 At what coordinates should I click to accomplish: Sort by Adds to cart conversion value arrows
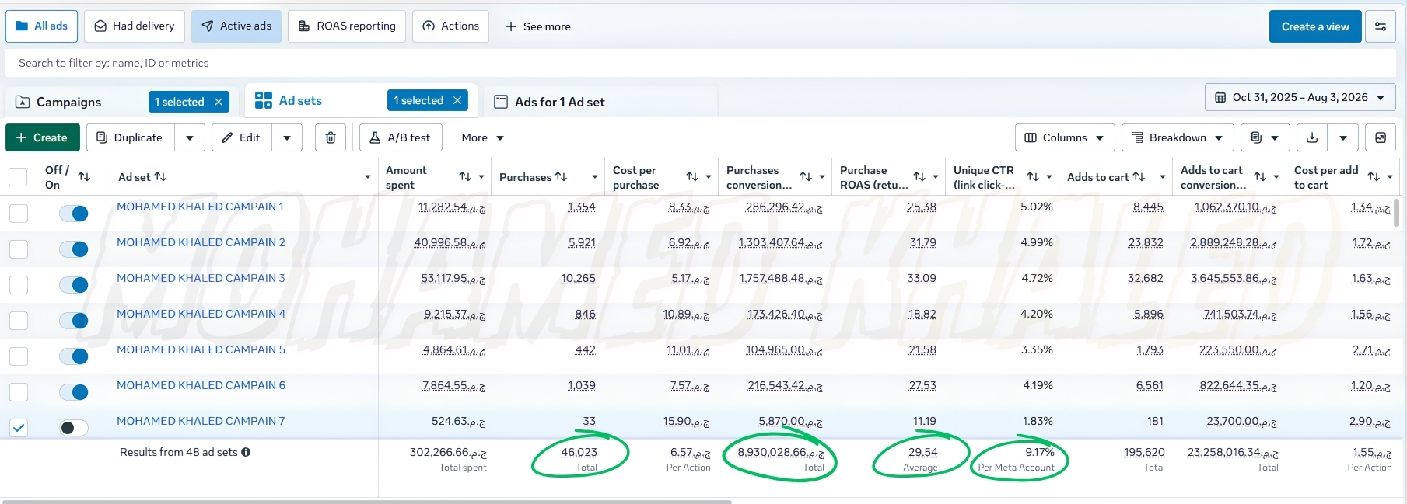click(1260, 177)
